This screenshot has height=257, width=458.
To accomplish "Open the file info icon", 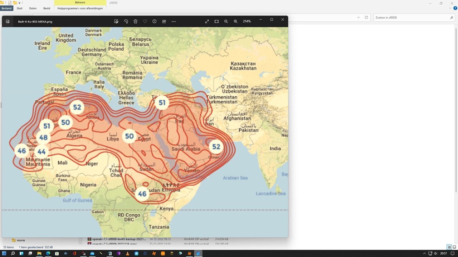I will click(155, 21).
